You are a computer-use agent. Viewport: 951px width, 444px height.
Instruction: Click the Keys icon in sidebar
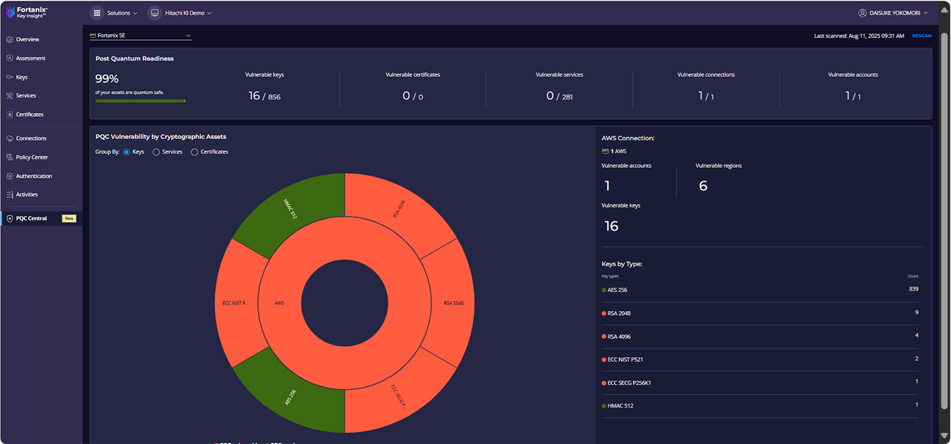(x=10, y=77)
